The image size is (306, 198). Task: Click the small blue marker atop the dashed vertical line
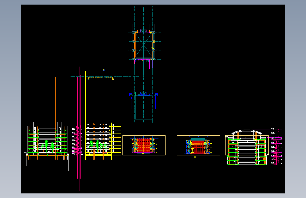[x=104, y=70]
